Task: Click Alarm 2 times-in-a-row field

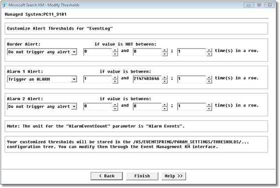Action: point(192,106)
